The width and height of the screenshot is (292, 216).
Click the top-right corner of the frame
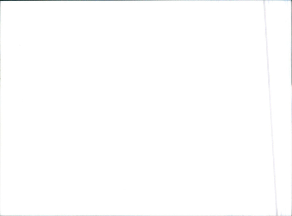[291, 0]
